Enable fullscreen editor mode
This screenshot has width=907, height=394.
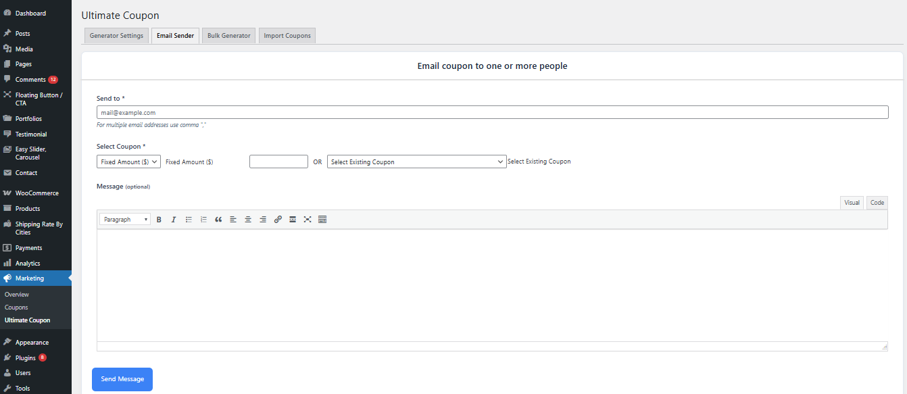pos(308,220)
